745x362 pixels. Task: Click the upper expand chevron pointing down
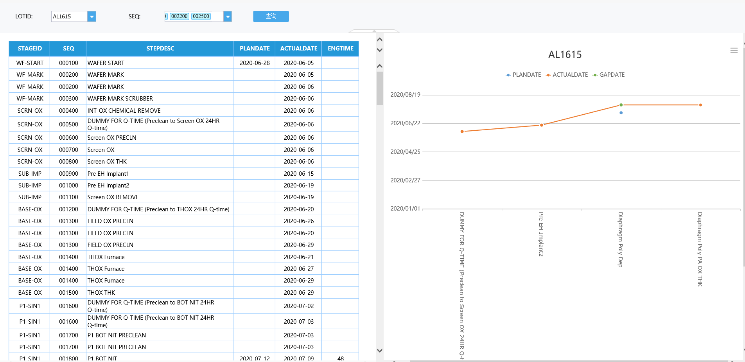(379, 50)
